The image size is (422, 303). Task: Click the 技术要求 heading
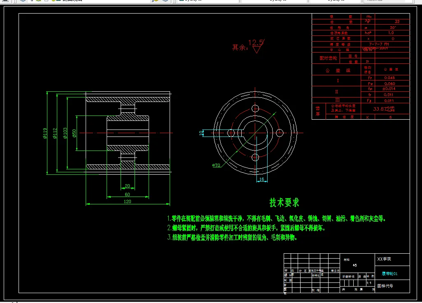pos(284,202)
